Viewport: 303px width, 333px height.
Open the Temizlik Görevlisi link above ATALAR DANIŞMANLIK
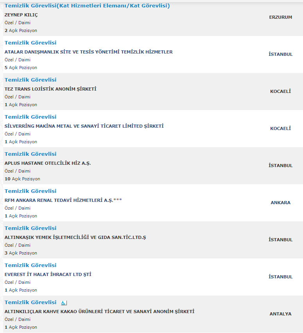tap(30, 43)
